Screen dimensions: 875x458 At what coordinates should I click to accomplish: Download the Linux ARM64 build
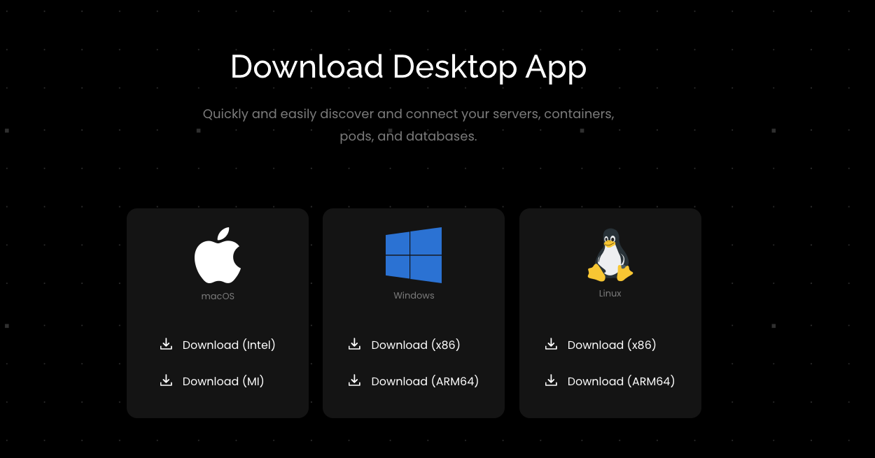coord(621,381)
